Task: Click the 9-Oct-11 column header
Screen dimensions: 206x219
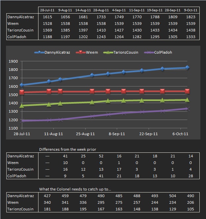Action: [191, 10]
